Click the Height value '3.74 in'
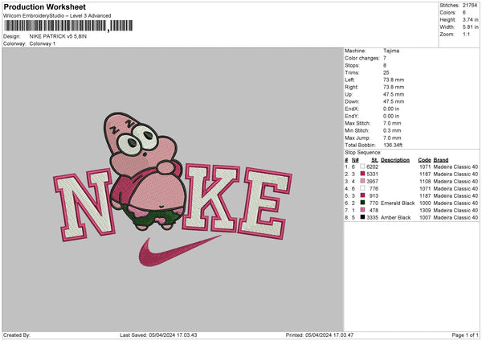 click(x=470, y=19)
